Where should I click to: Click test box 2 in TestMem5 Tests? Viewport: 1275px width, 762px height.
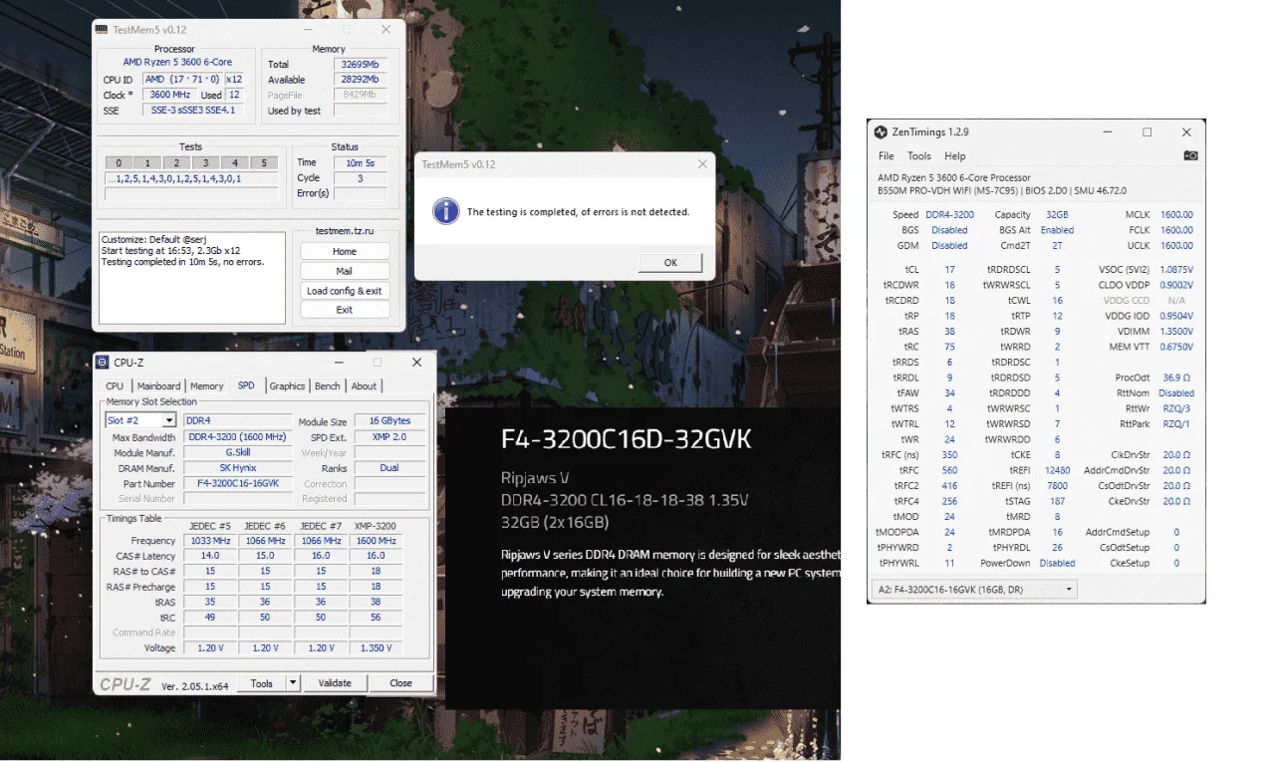(x=176, y=163)
